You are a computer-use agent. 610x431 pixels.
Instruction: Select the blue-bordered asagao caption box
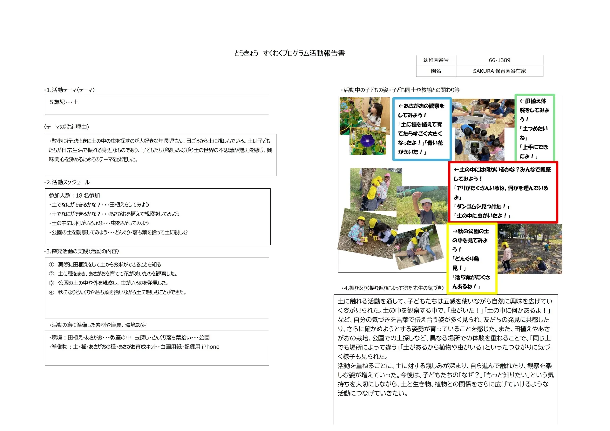point(422,129)
